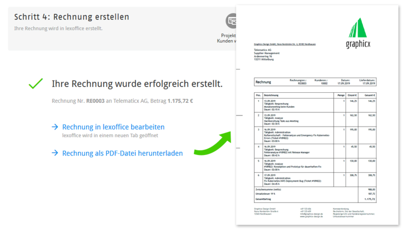Download invoice via 'Rechnung als PDF-Datei herunterladen'
405x233 pixels.
(122, 153)
